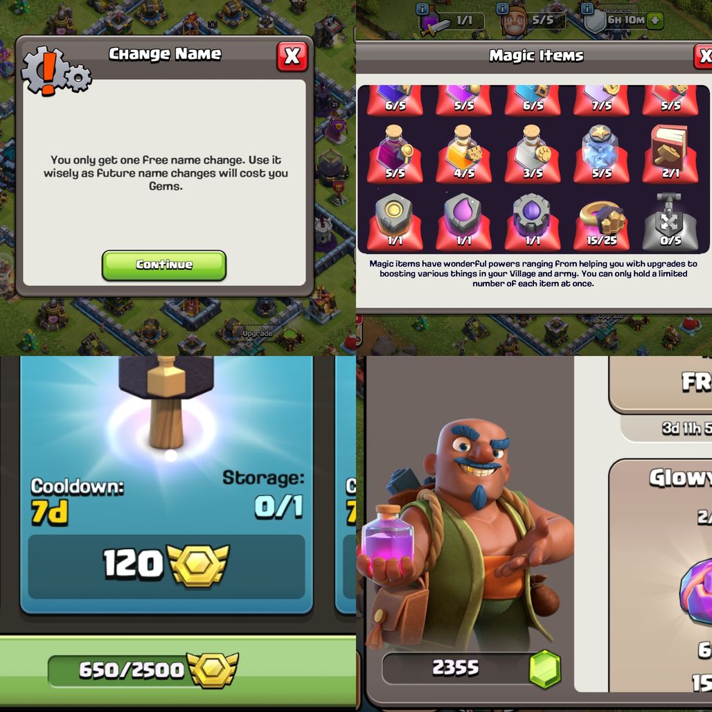Select the Clock Tower Potion showing 5/5
Screen dimensions: 712x712
[x=601, y=153]
